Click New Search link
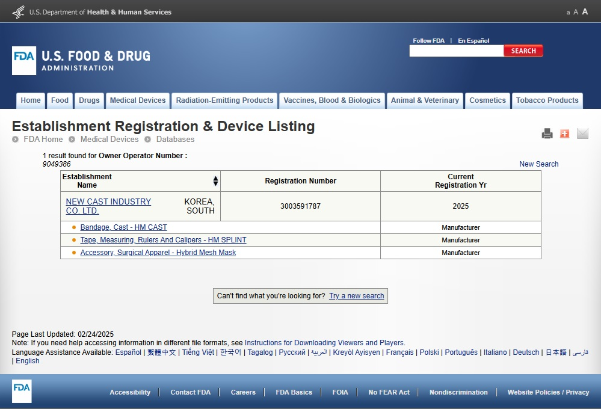 coord(538,164)
